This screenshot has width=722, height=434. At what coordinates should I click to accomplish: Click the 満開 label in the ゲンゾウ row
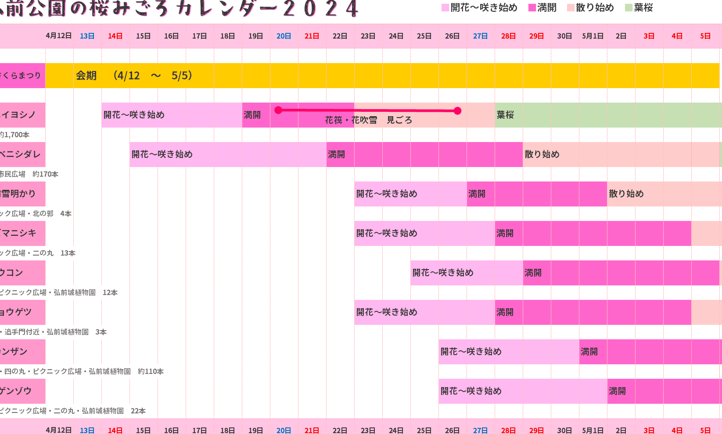tap(617, 391)
